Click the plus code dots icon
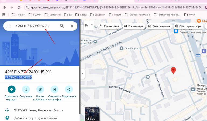The height and width of the screenshot is (121, 207). coord(7,110)
